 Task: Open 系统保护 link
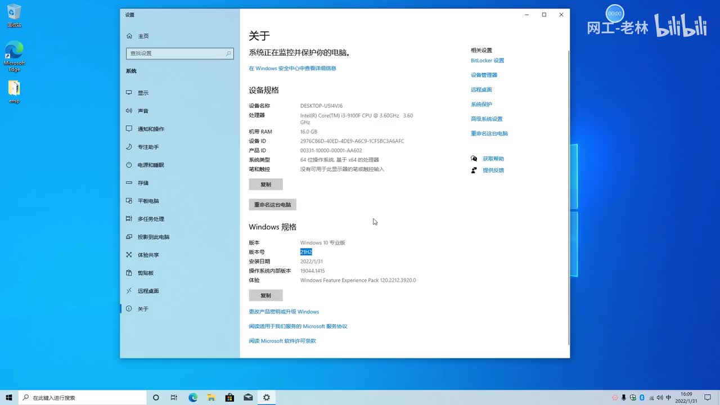tap(481, 105)
